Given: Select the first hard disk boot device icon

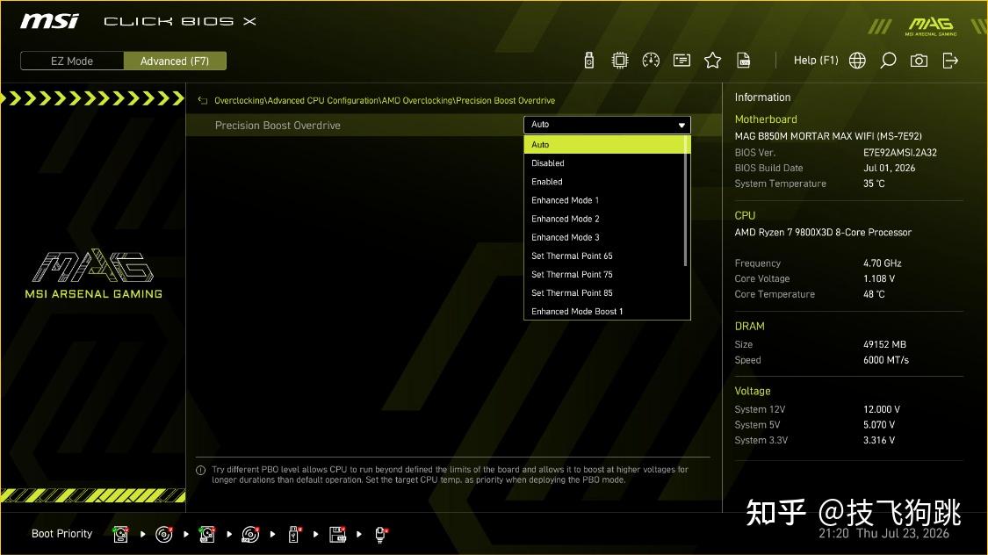Looking at the screenshot, I should pos(120,534).
